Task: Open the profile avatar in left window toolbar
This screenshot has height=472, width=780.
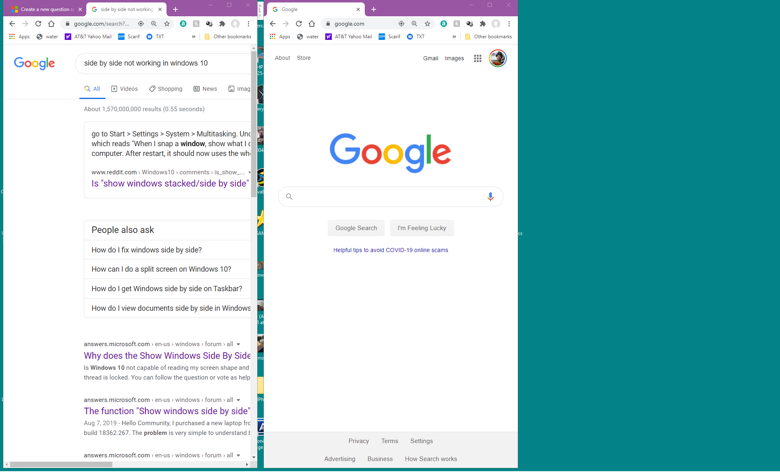Action: [235, 24]
